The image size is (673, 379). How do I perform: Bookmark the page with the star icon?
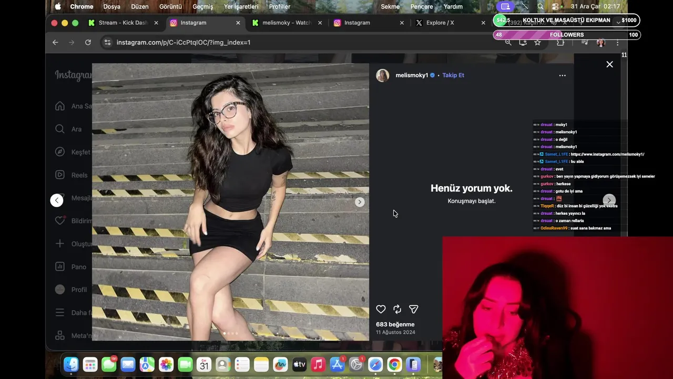coord(537,42)
